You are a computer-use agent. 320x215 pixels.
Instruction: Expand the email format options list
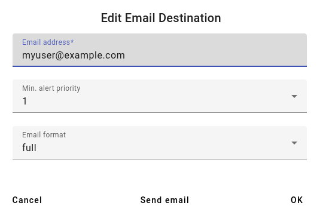160,143
